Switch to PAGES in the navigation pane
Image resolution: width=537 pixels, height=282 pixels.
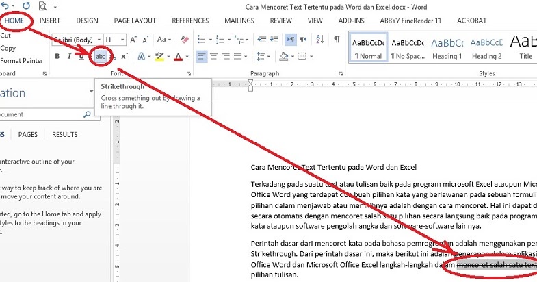click(28, 135)
